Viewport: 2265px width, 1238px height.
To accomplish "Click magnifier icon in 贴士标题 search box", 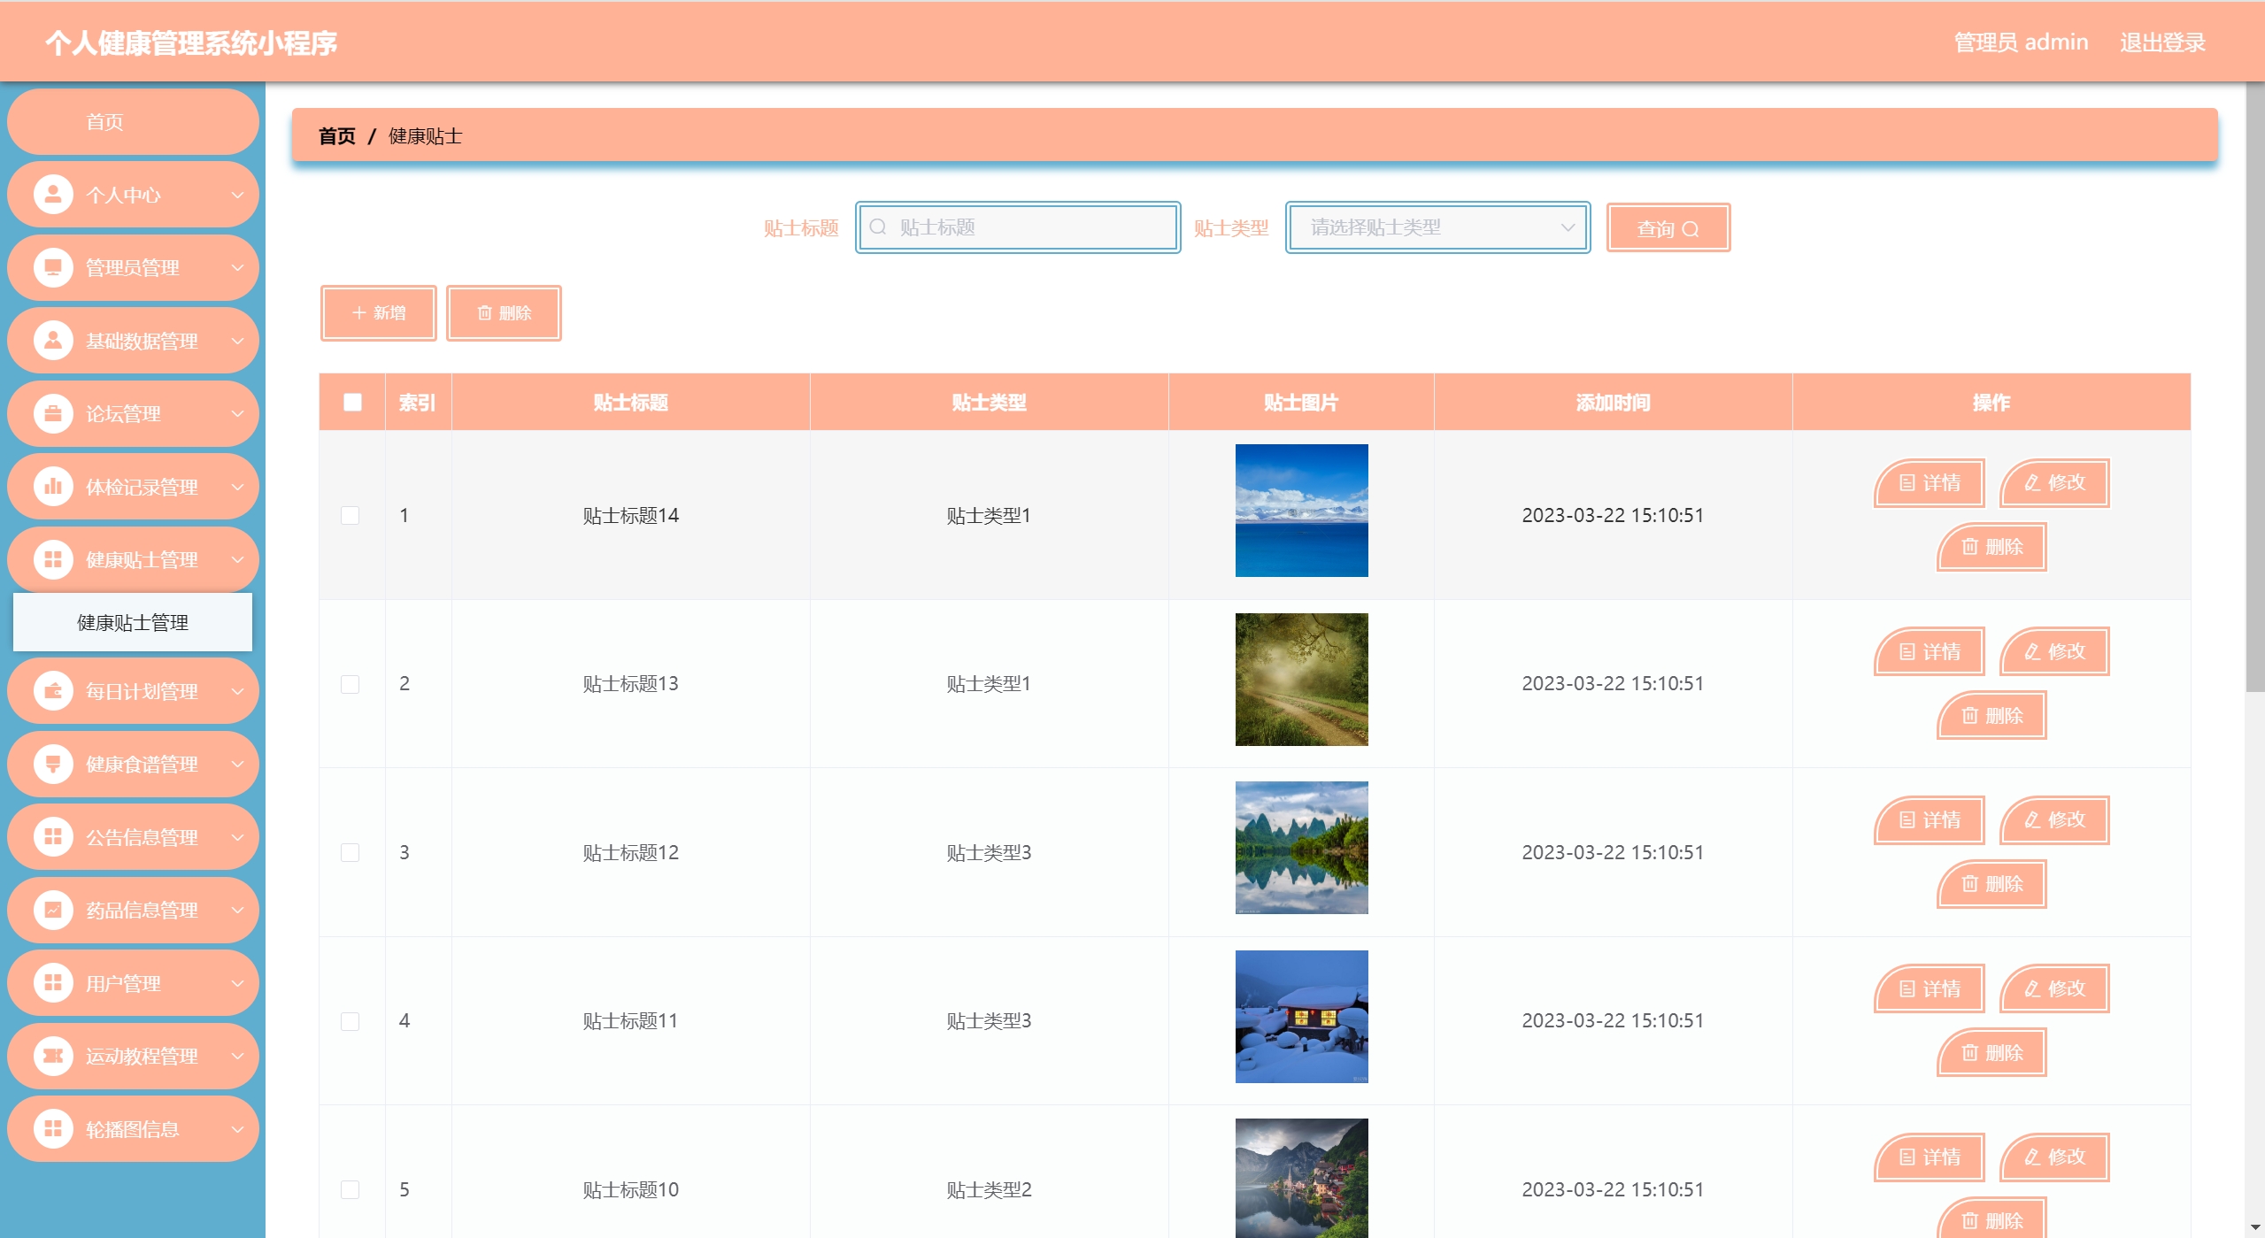I will [x=878, y=227].
